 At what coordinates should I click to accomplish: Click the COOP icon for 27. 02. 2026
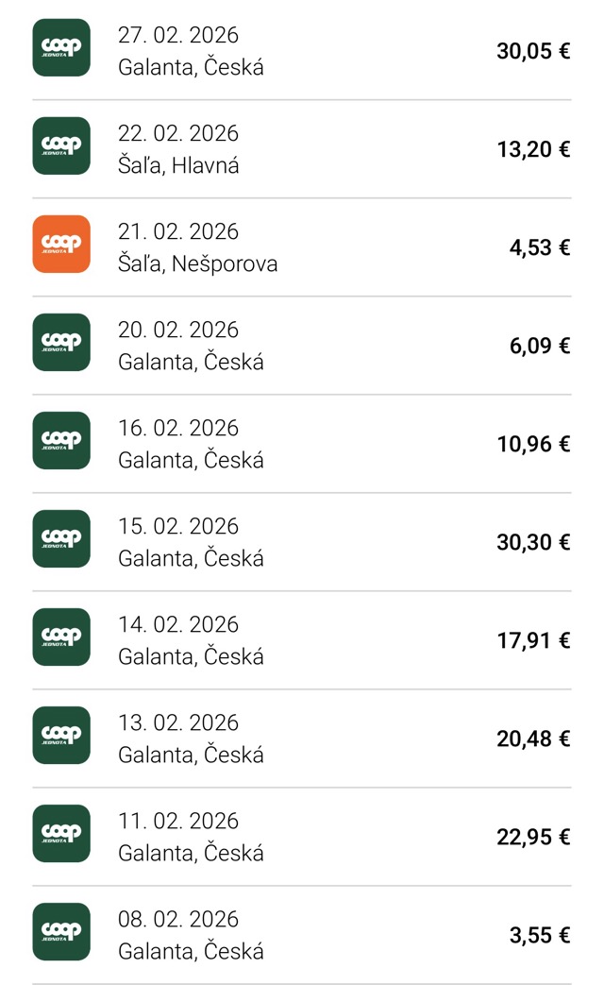61,48
